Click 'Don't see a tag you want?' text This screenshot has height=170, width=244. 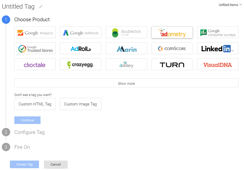tap(33, 95)
